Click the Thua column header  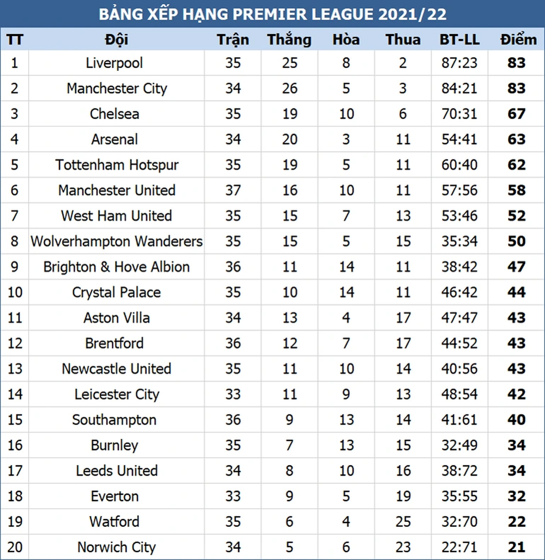(403, 39)
